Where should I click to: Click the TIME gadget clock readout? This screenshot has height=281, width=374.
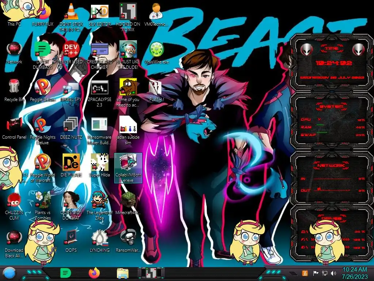pyautogui.click(x=333, y=63)
